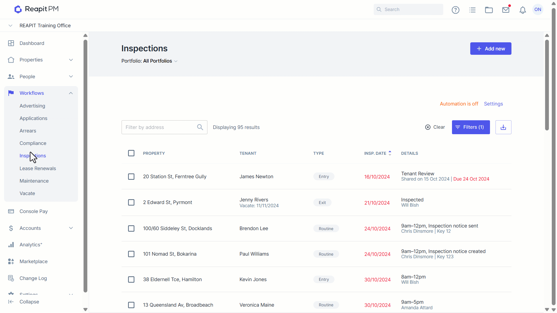
Task: Open the folder icon in top bar
Action: pos(489,10)
